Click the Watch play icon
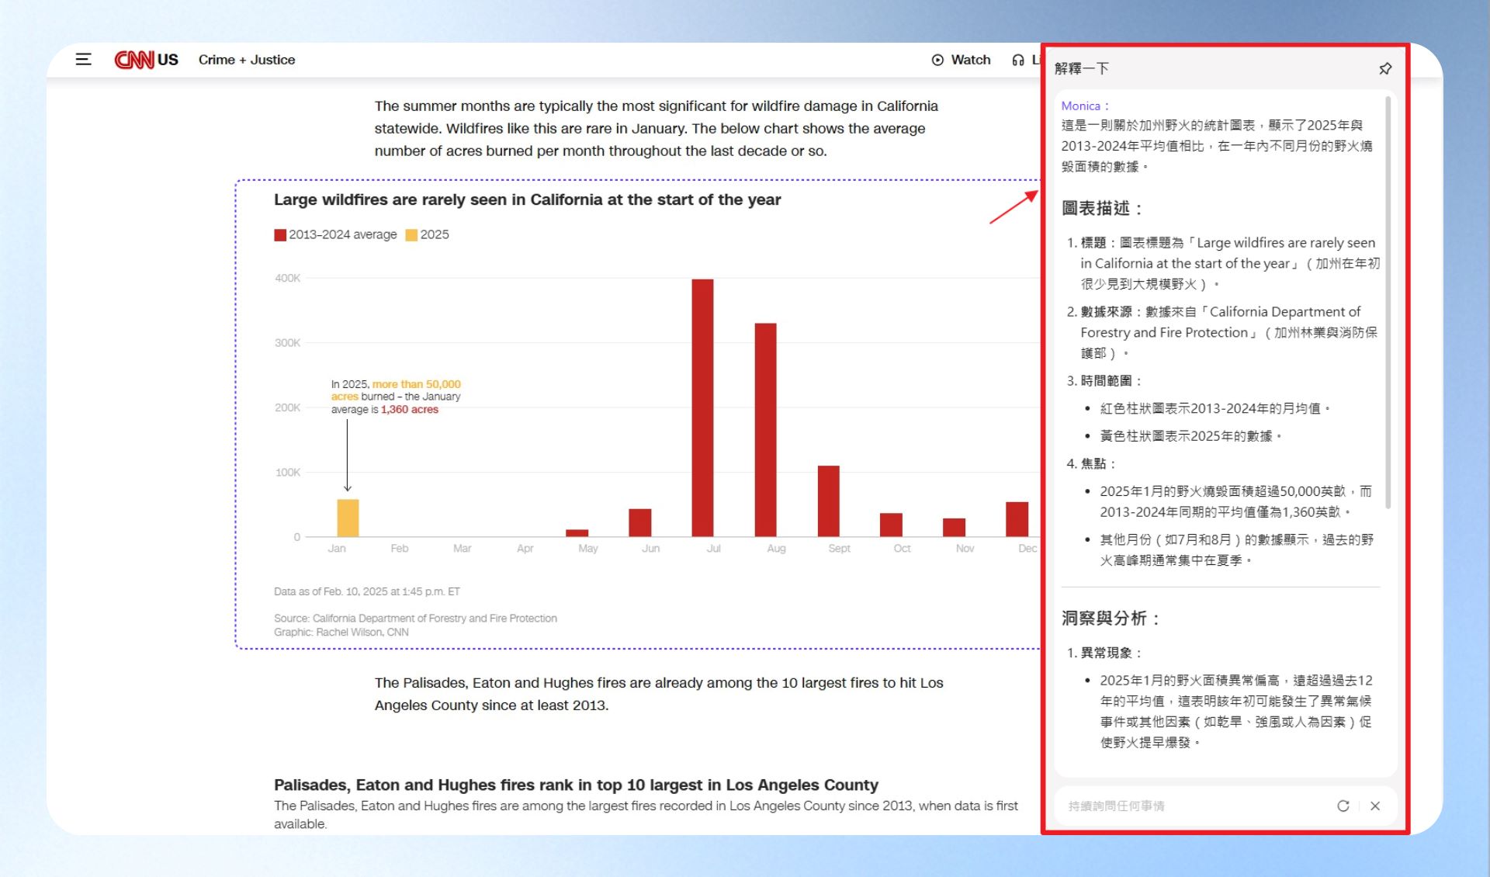Viewport: 1490px width, 877px height. click(937, 60)
